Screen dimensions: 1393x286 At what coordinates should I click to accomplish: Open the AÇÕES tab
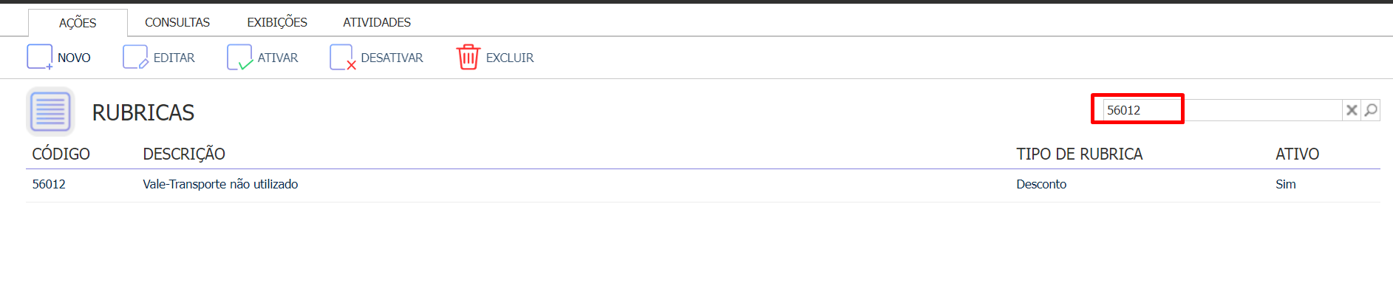pyautogui.click(x=78, y=23)
